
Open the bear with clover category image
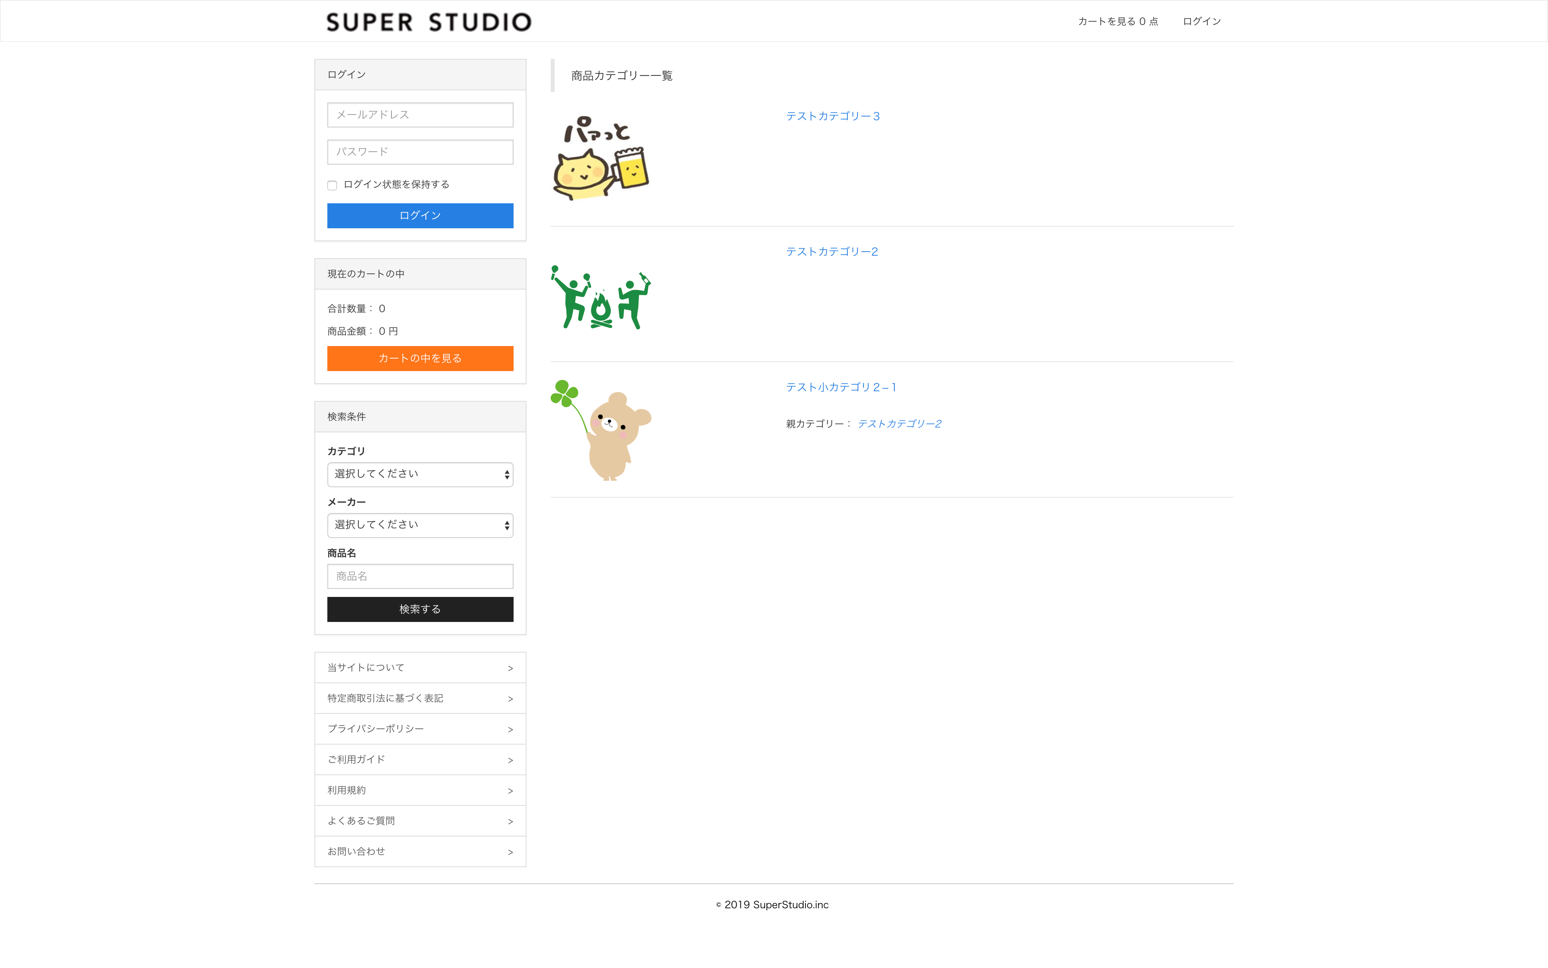pos(601,430)
